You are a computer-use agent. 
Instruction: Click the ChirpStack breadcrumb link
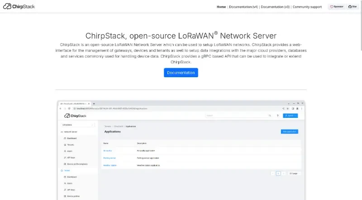point(118,126)
